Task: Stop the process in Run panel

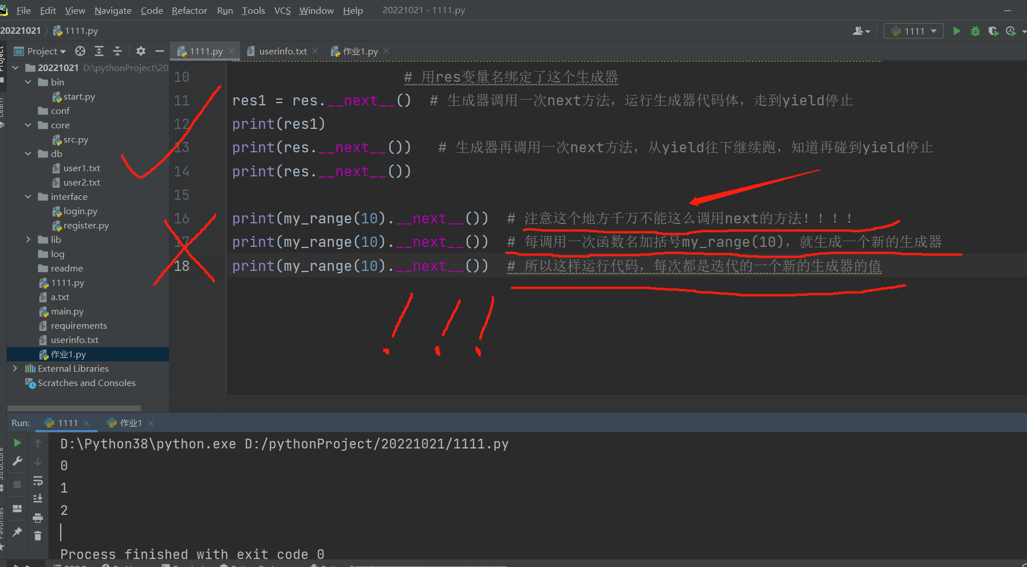Action: tap(17, 485)
